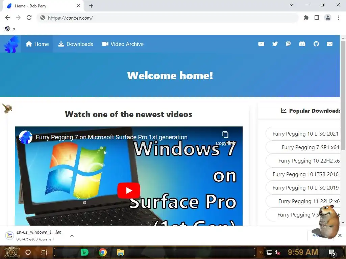Screen dimensions: 346x259
Task: Open the notification center icon
Action: [332, 253]
